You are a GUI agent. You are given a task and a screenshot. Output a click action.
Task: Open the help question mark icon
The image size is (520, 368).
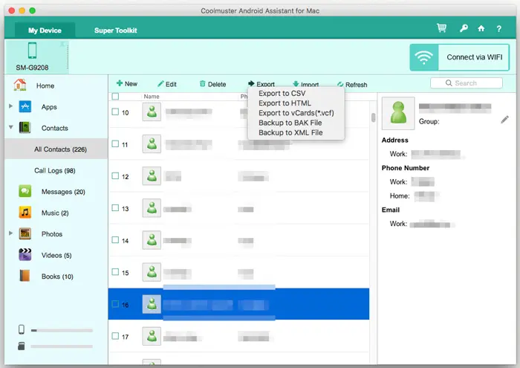pyautogui.click(x=498, y=29)
